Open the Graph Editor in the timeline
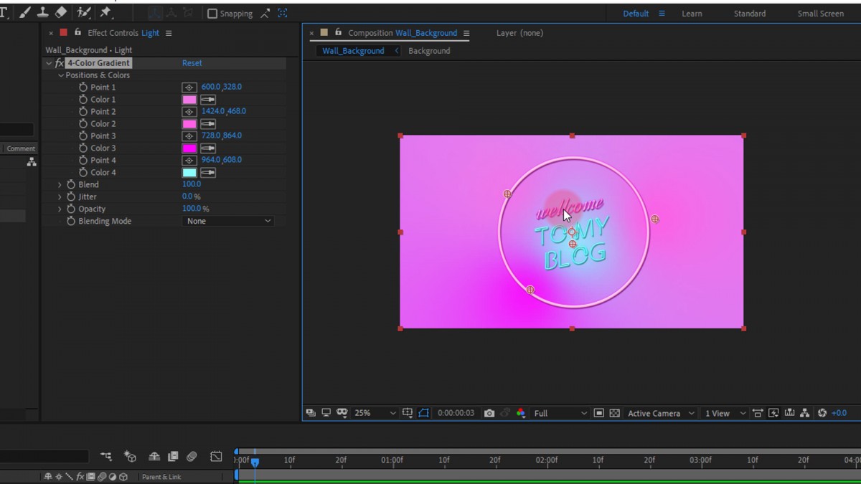Screen dimensions: 861x484 [216, 456]
